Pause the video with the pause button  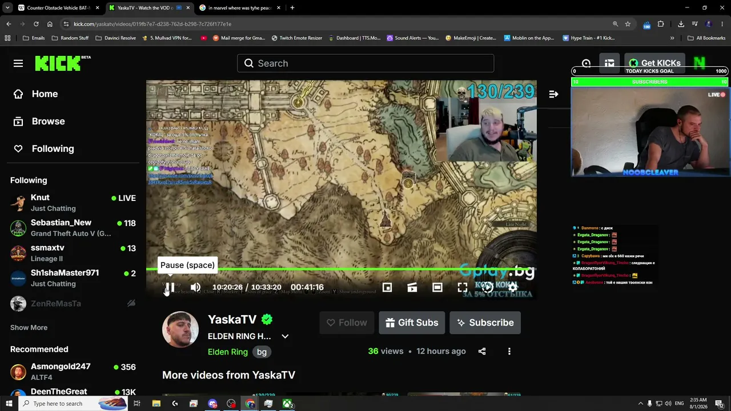click(170, 287)
